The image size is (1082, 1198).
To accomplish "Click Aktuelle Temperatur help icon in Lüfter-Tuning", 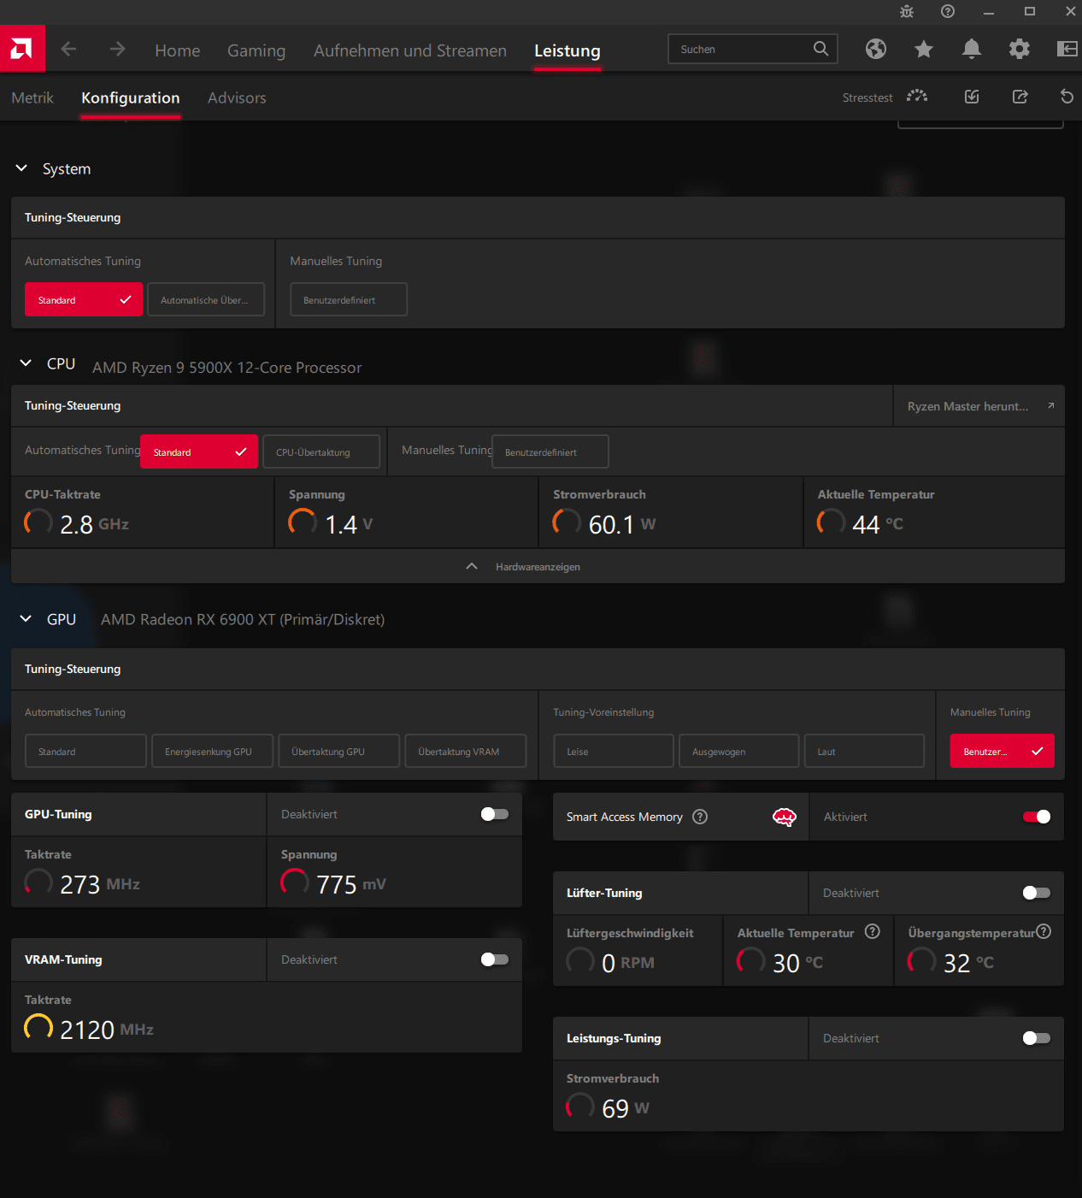I will pos(873,932).
